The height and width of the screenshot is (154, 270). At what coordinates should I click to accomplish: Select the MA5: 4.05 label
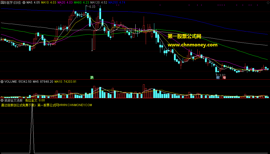point(33,3)
